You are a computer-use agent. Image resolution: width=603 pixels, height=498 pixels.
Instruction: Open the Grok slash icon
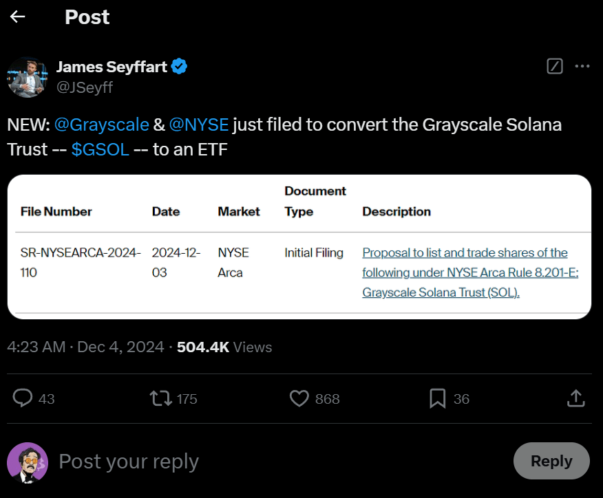554,66
